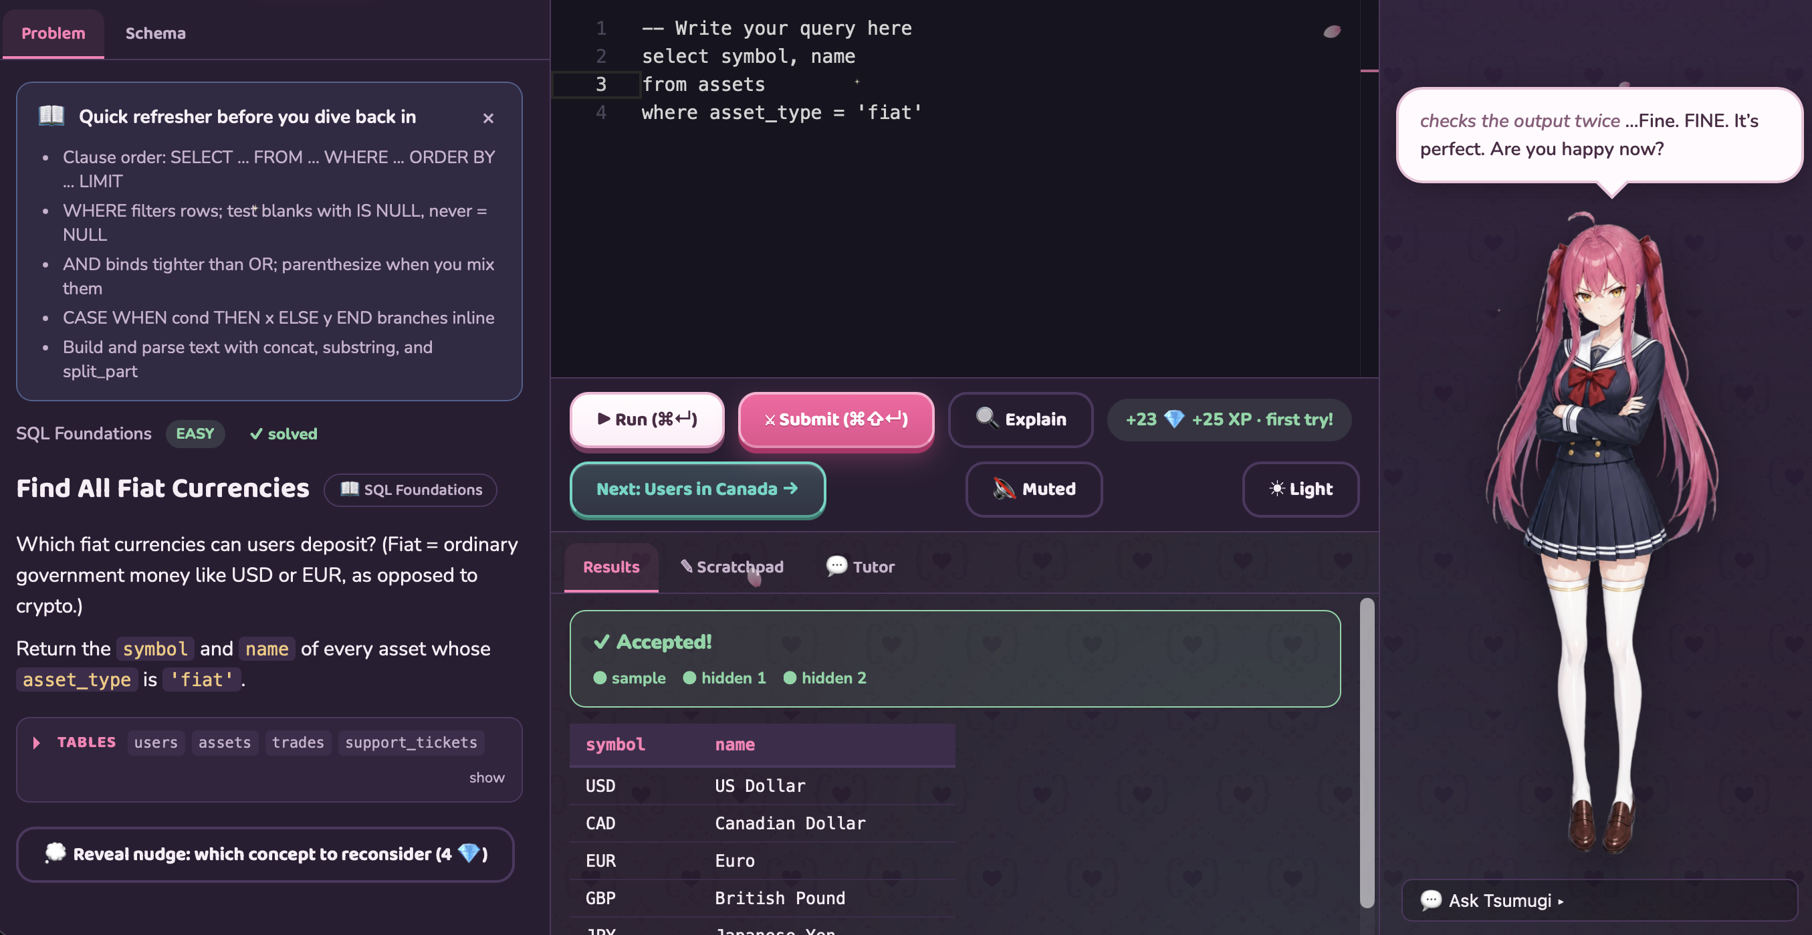1812x935 pixels.
Task: Toggle the Muted sound button
Action: click(1034, 489)
